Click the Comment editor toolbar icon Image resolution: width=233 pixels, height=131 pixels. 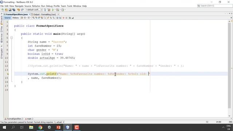(70, 18)
